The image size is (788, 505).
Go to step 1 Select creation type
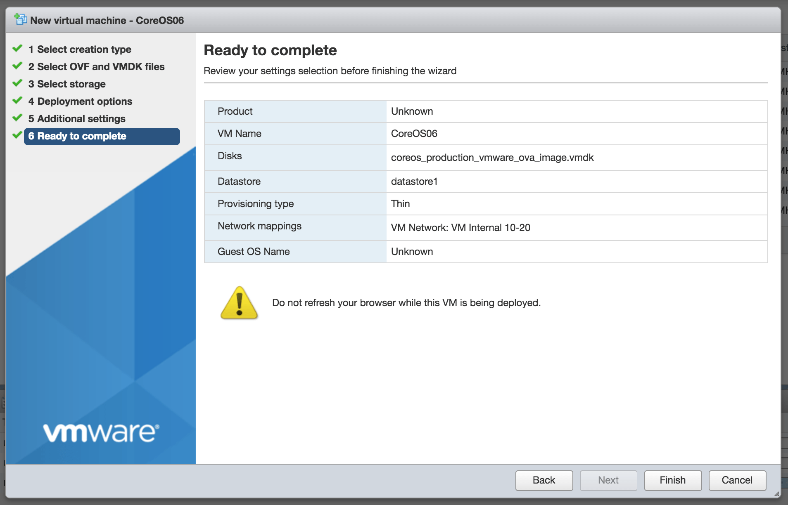pyautogui.click(x=80, y=49)
